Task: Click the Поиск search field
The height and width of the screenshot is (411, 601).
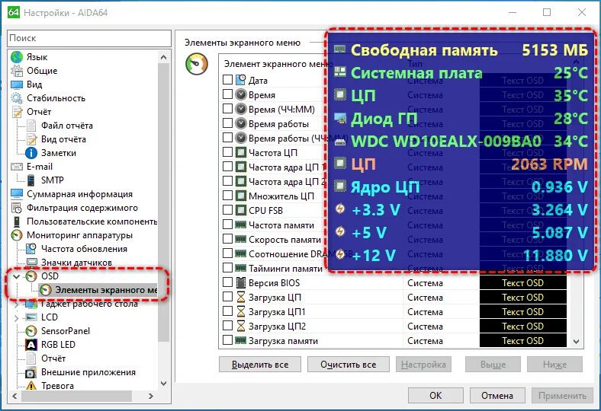Action: (89, 38)
